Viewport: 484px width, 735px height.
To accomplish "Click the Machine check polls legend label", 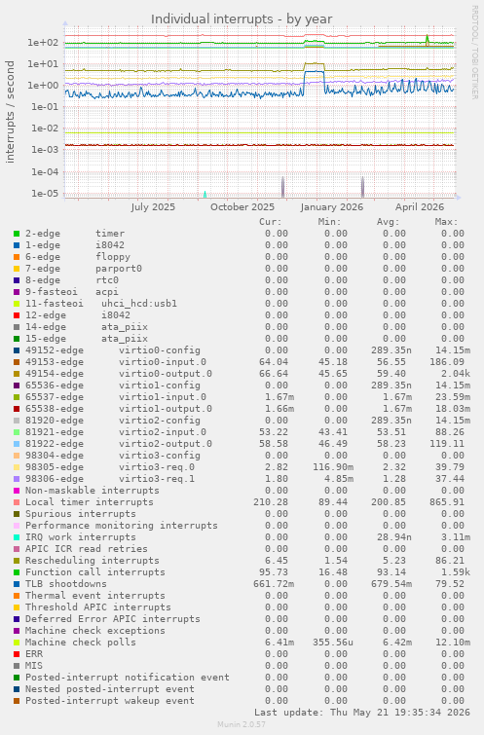I will tap(81, 643).
